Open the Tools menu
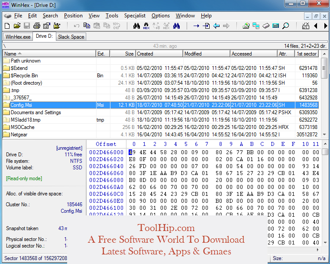The height and width of the screenshot is (264, 330). 112,16
